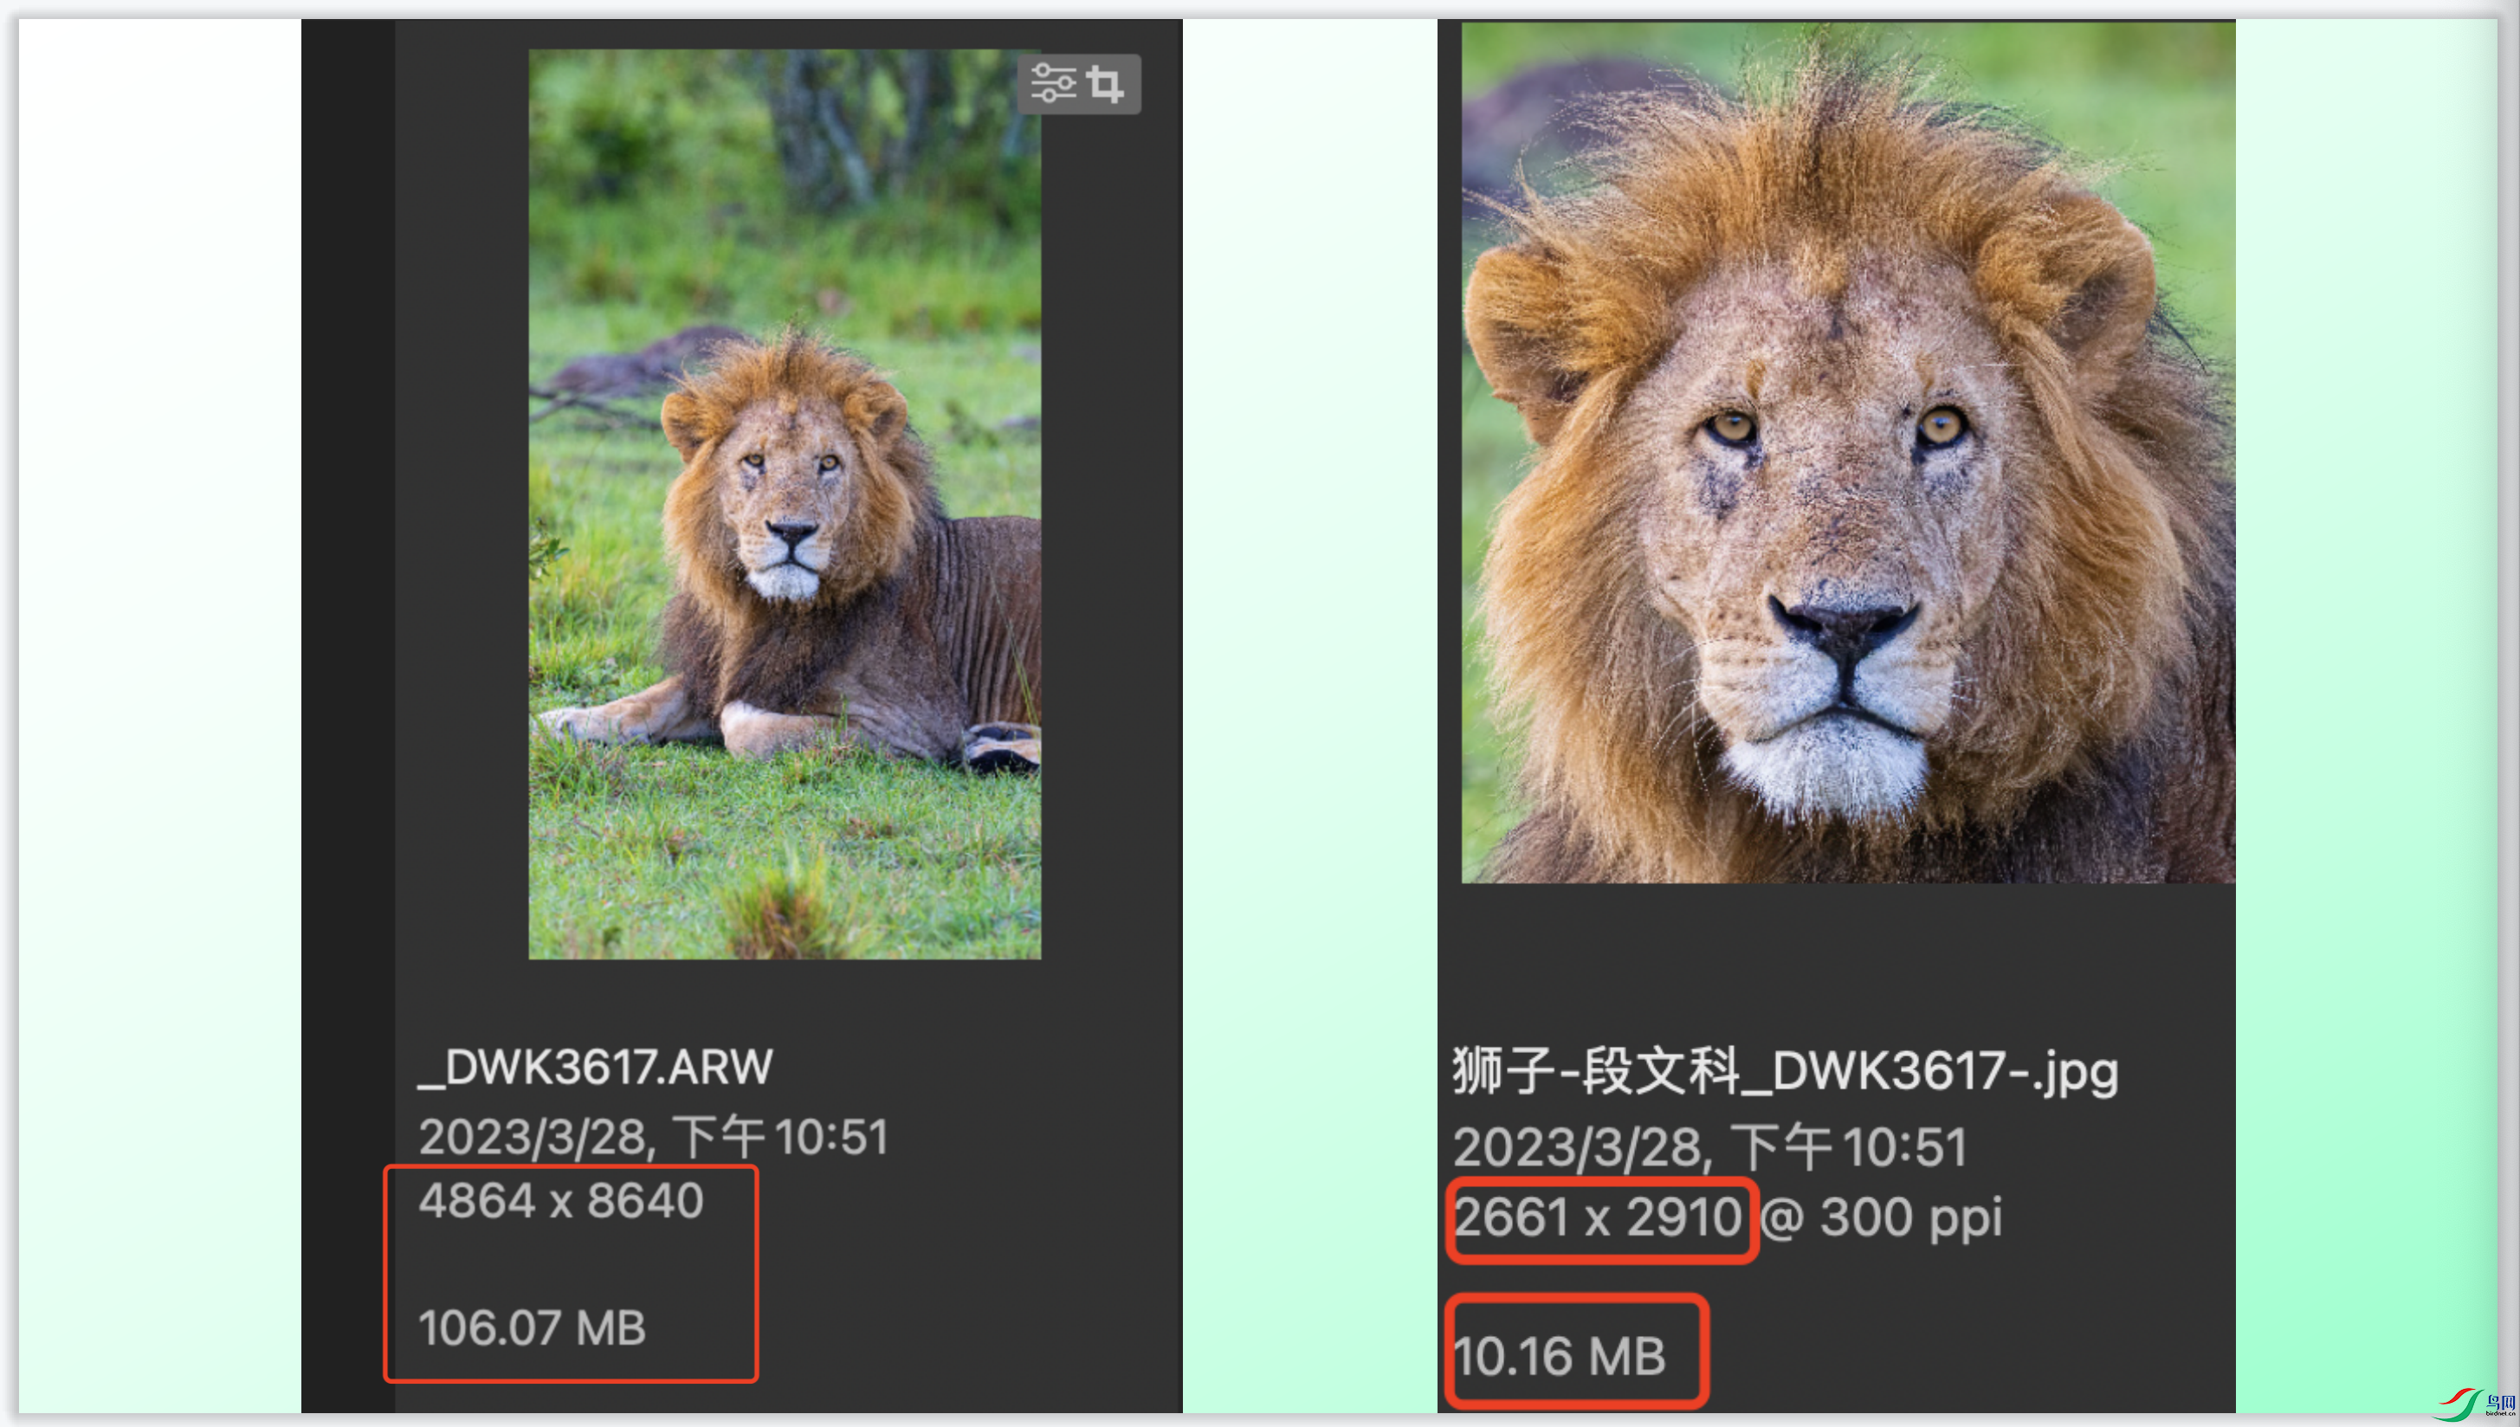
Task: Click the adjustments icon in the toolbar overlay
Action: [x=1056, y=85]
